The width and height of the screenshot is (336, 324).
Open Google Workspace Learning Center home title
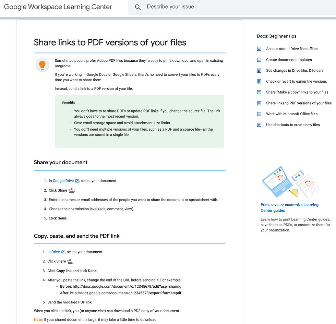(58, 7)
